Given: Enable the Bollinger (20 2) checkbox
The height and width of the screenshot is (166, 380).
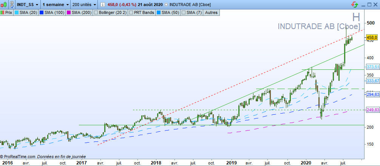Looking at the screenshot, I should (x=95, y=12).
